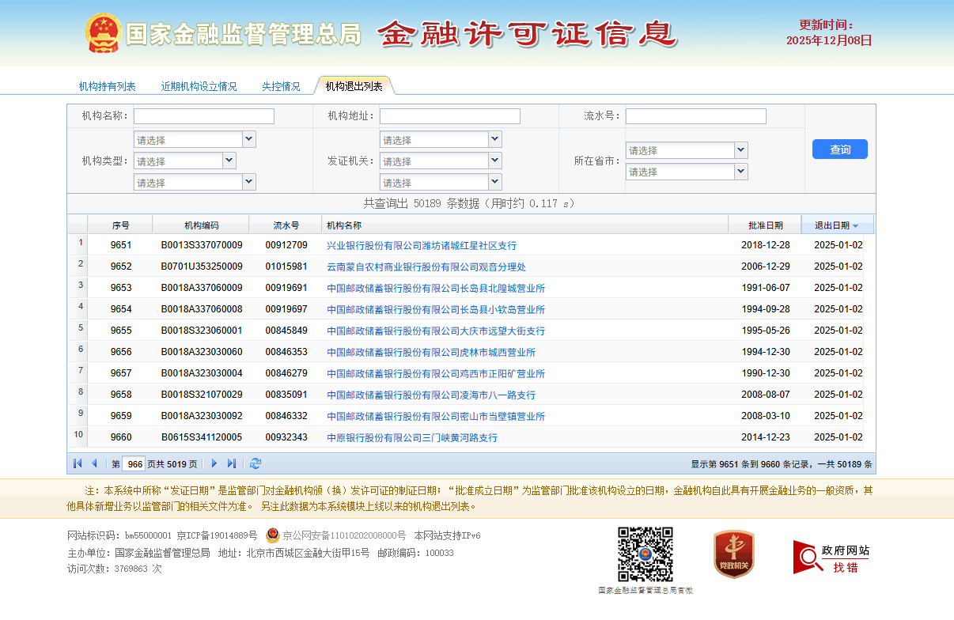This screenshot has height=620, width=954.
Task: Expand the second 所在省市 dropdown
Action: point(741,172)
